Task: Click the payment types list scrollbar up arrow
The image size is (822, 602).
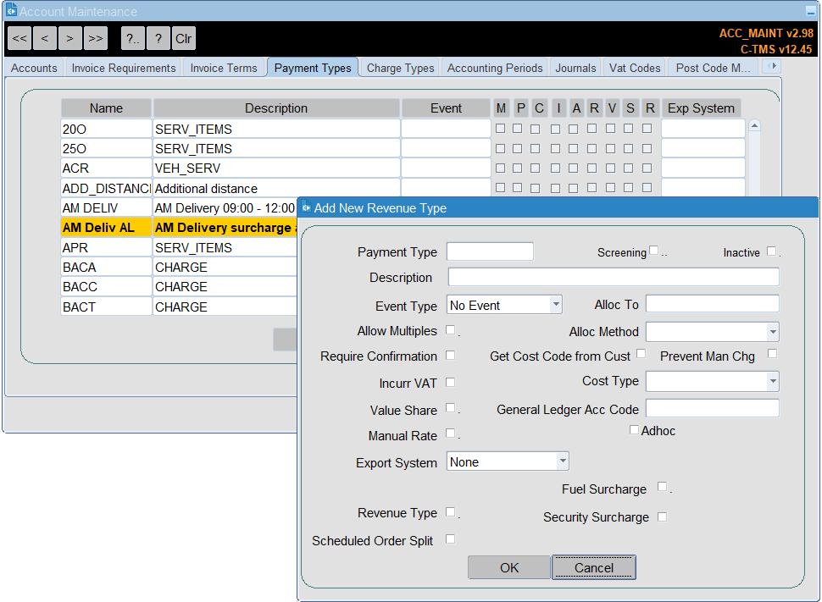Action: point(754,126)
